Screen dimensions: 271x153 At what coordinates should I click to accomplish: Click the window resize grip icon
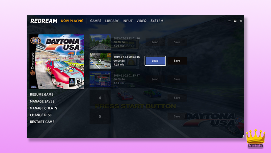243,136
